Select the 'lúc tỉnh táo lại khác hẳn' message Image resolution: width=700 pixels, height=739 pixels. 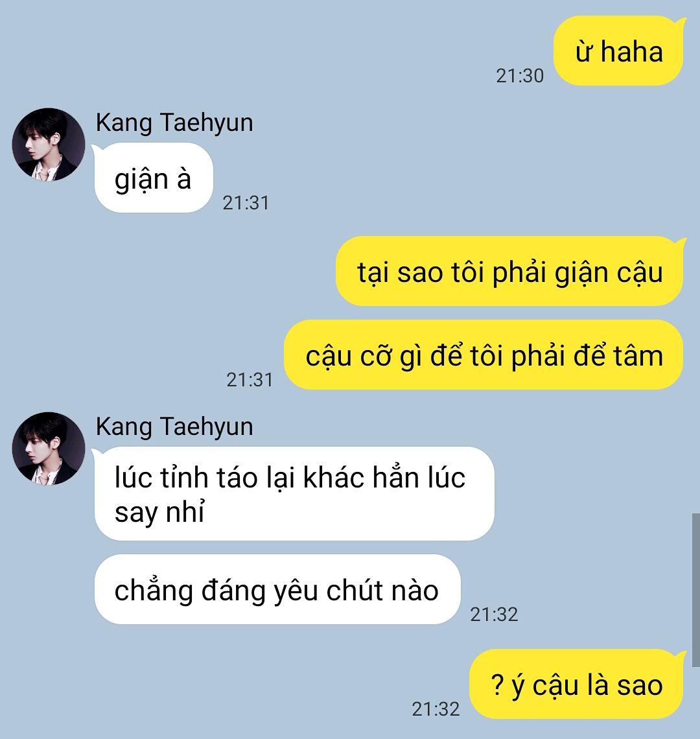point(294,493)
